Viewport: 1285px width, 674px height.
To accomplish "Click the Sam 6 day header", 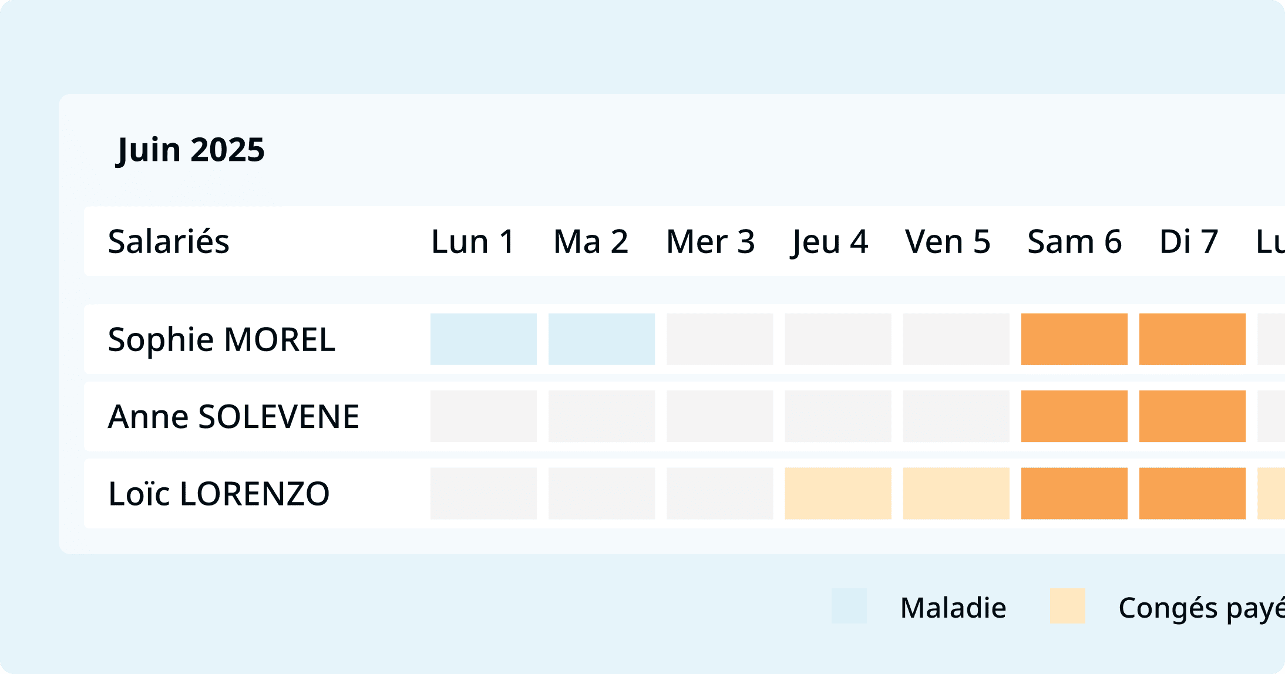I will 1075,241.
